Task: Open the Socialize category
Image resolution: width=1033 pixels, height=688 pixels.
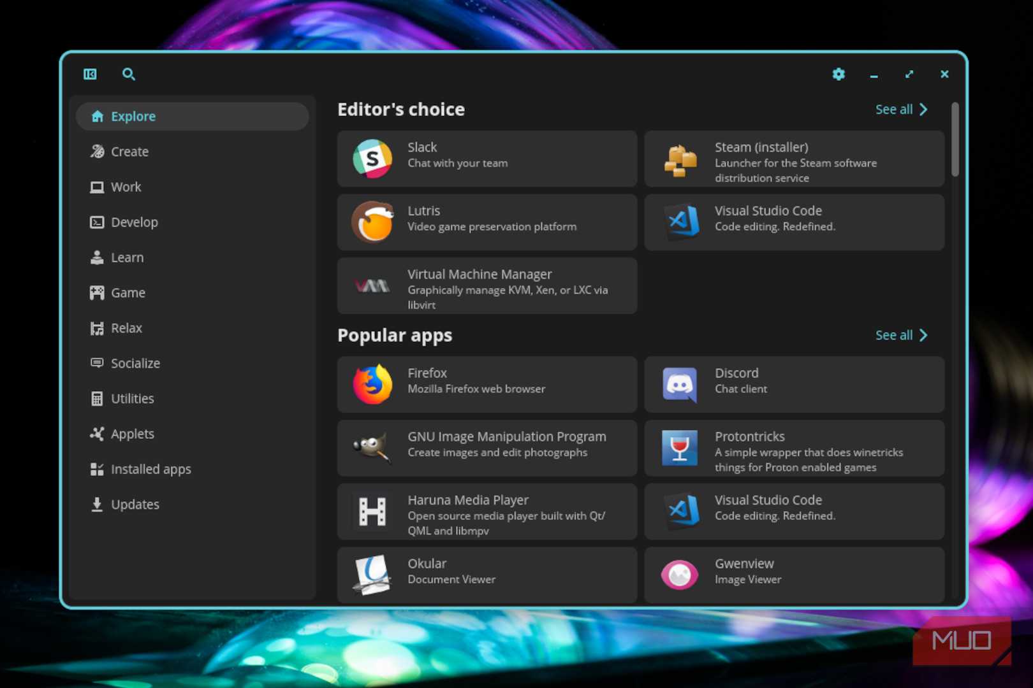Action: coord(192,363)
